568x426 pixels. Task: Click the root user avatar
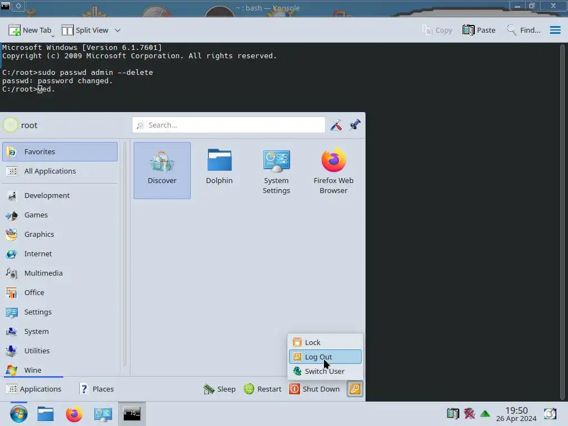tap(10, 125)
